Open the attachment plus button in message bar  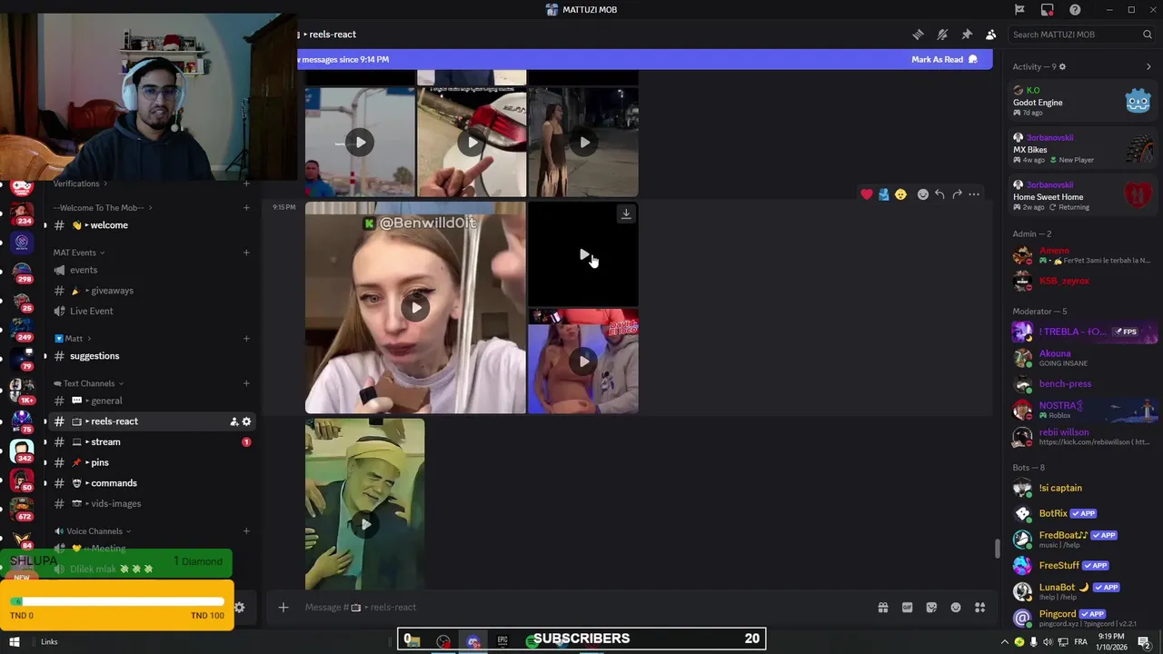[x=283, y=607]
